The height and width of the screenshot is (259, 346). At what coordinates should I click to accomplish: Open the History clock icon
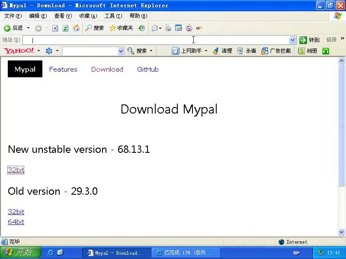tap(141, 28)
